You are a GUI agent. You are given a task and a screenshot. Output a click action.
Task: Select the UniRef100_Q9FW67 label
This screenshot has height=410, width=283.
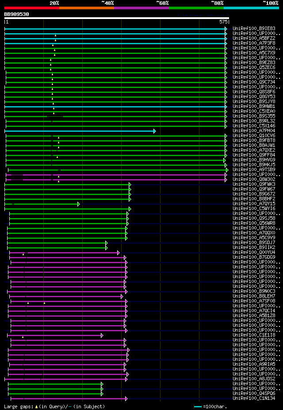click(x=254, y=189)
